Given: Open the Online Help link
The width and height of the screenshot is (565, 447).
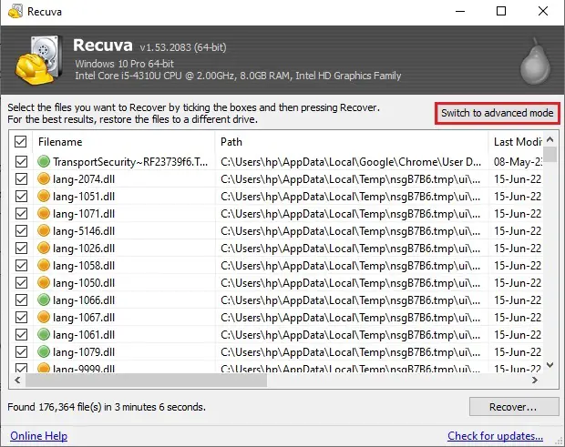Looking at the screenshot, I should coord(39,436).
